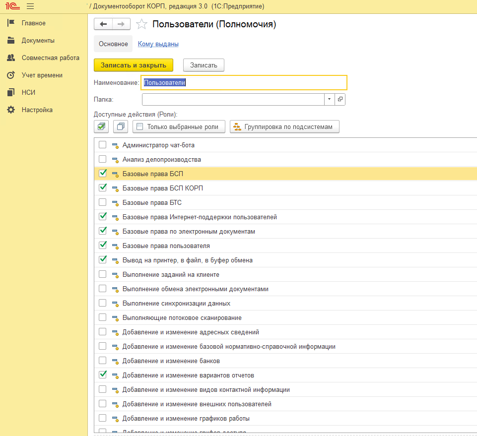Click the Совместная работа people icon

click(x=11, y=58)
